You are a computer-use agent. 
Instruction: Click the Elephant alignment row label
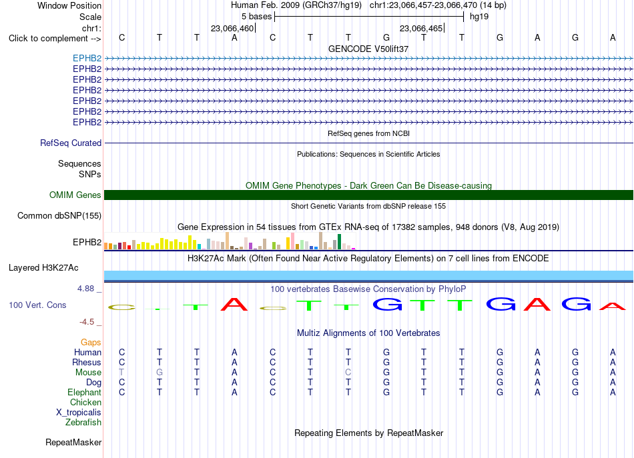tap(85, 392)
